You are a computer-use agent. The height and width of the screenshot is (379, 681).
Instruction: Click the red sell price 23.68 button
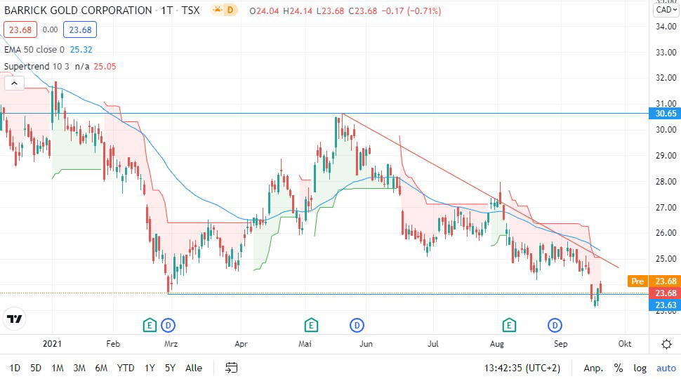pyautogui.click(x=20, y=30)
